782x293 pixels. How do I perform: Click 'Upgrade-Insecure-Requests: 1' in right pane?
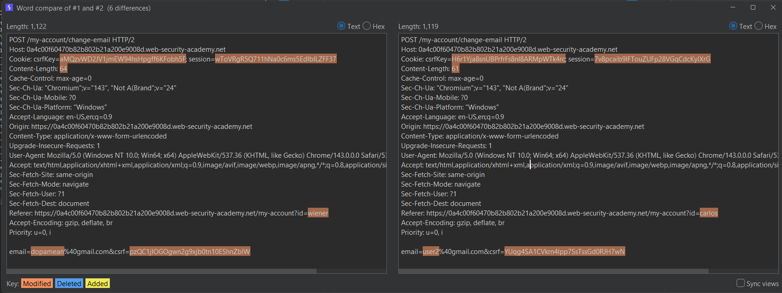coord(447,146)
